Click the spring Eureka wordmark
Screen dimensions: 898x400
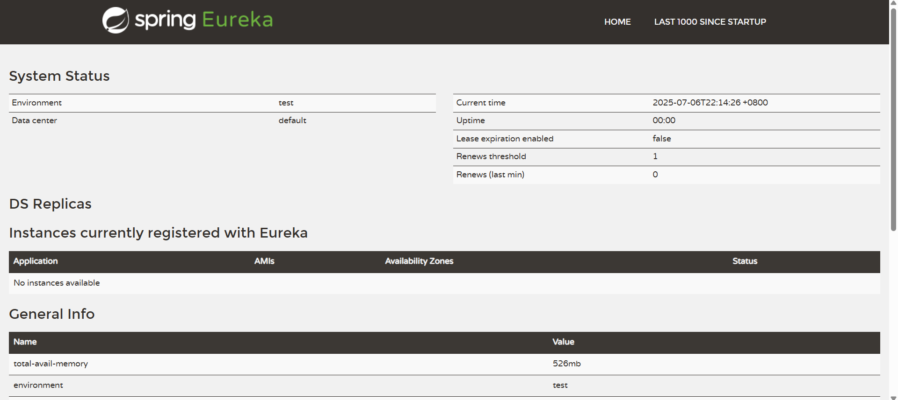204,20
